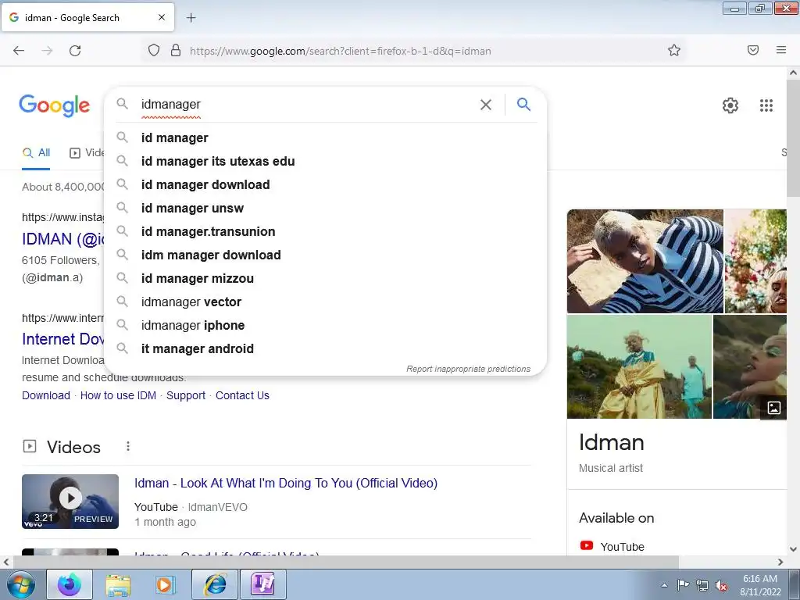Choose suggestion 'idmanager vector'
The height and width of the screenshot is (600, 800).
pyautogui.click(x=326, y=302)
